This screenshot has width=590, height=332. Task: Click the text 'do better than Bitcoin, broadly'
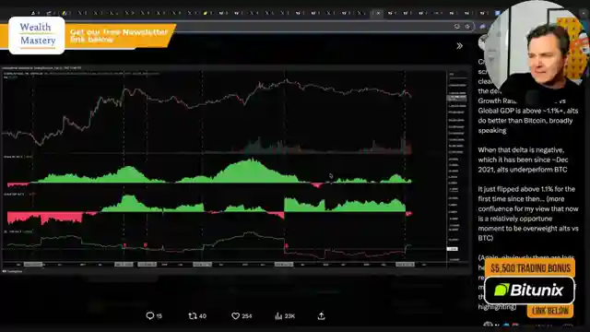[525, 121]
